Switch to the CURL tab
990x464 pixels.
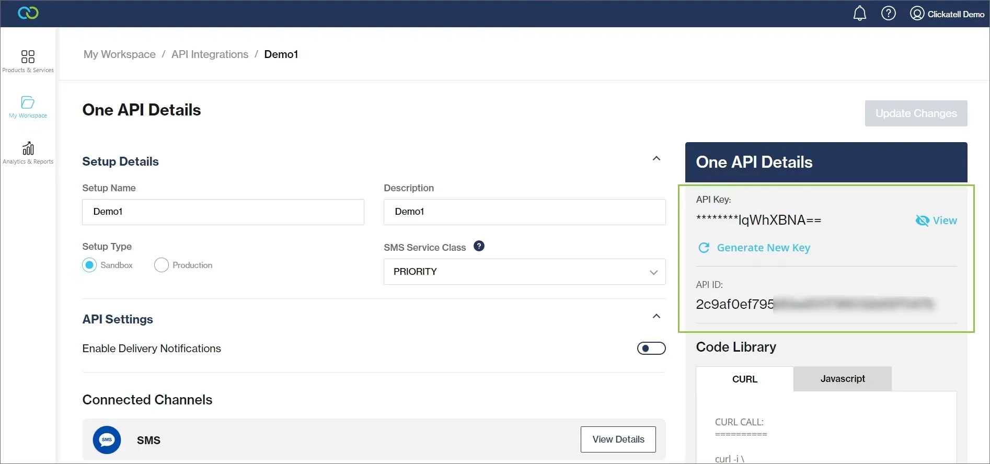744,379
